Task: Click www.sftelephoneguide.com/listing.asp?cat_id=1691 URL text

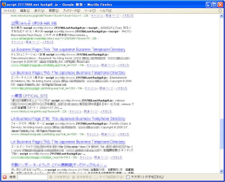Action: click(x=44, y=134)
